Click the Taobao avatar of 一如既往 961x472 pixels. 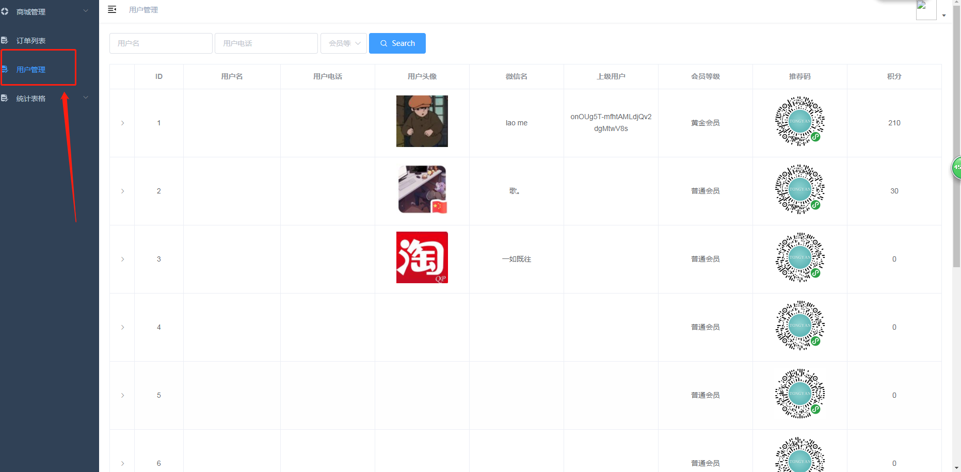(x=422, y=257)
